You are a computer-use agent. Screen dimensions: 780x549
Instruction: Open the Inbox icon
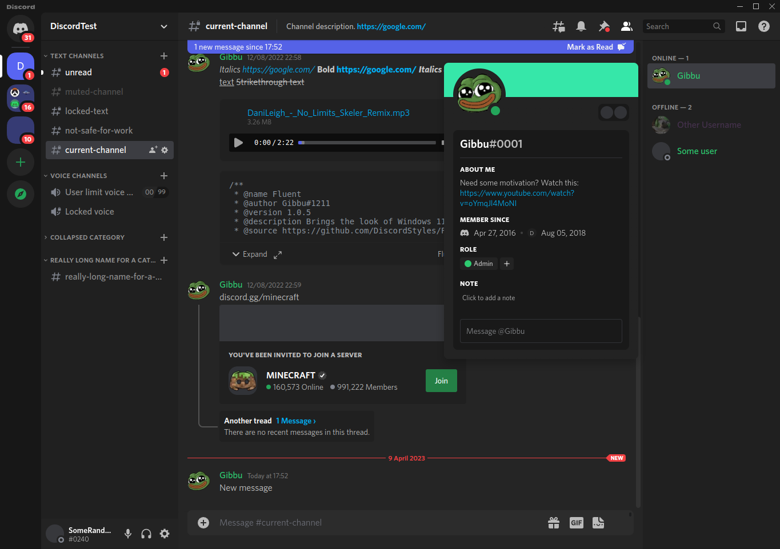click(741, 26)
